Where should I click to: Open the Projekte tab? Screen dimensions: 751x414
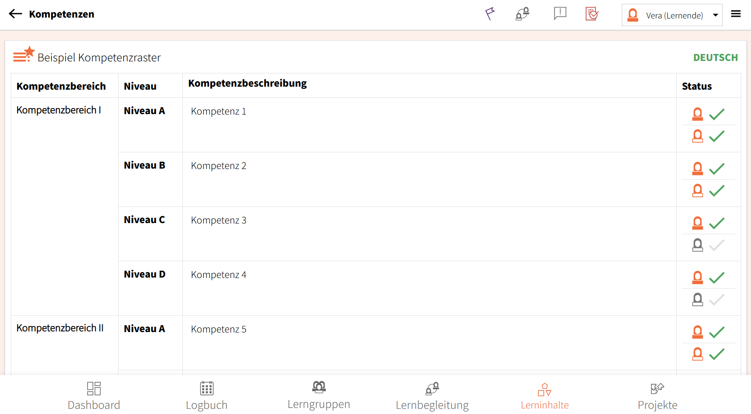(657, 396)
